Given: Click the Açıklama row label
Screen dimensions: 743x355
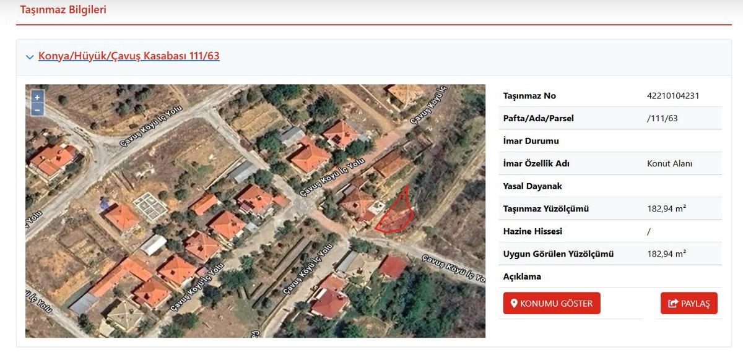Looking at the screenshot, I should click(x=522, y=276).
